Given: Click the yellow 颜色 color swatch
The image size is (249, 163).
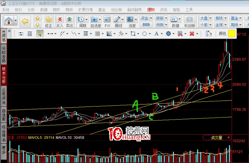Looking at the screenshot, I should click(x=232, y=34).
